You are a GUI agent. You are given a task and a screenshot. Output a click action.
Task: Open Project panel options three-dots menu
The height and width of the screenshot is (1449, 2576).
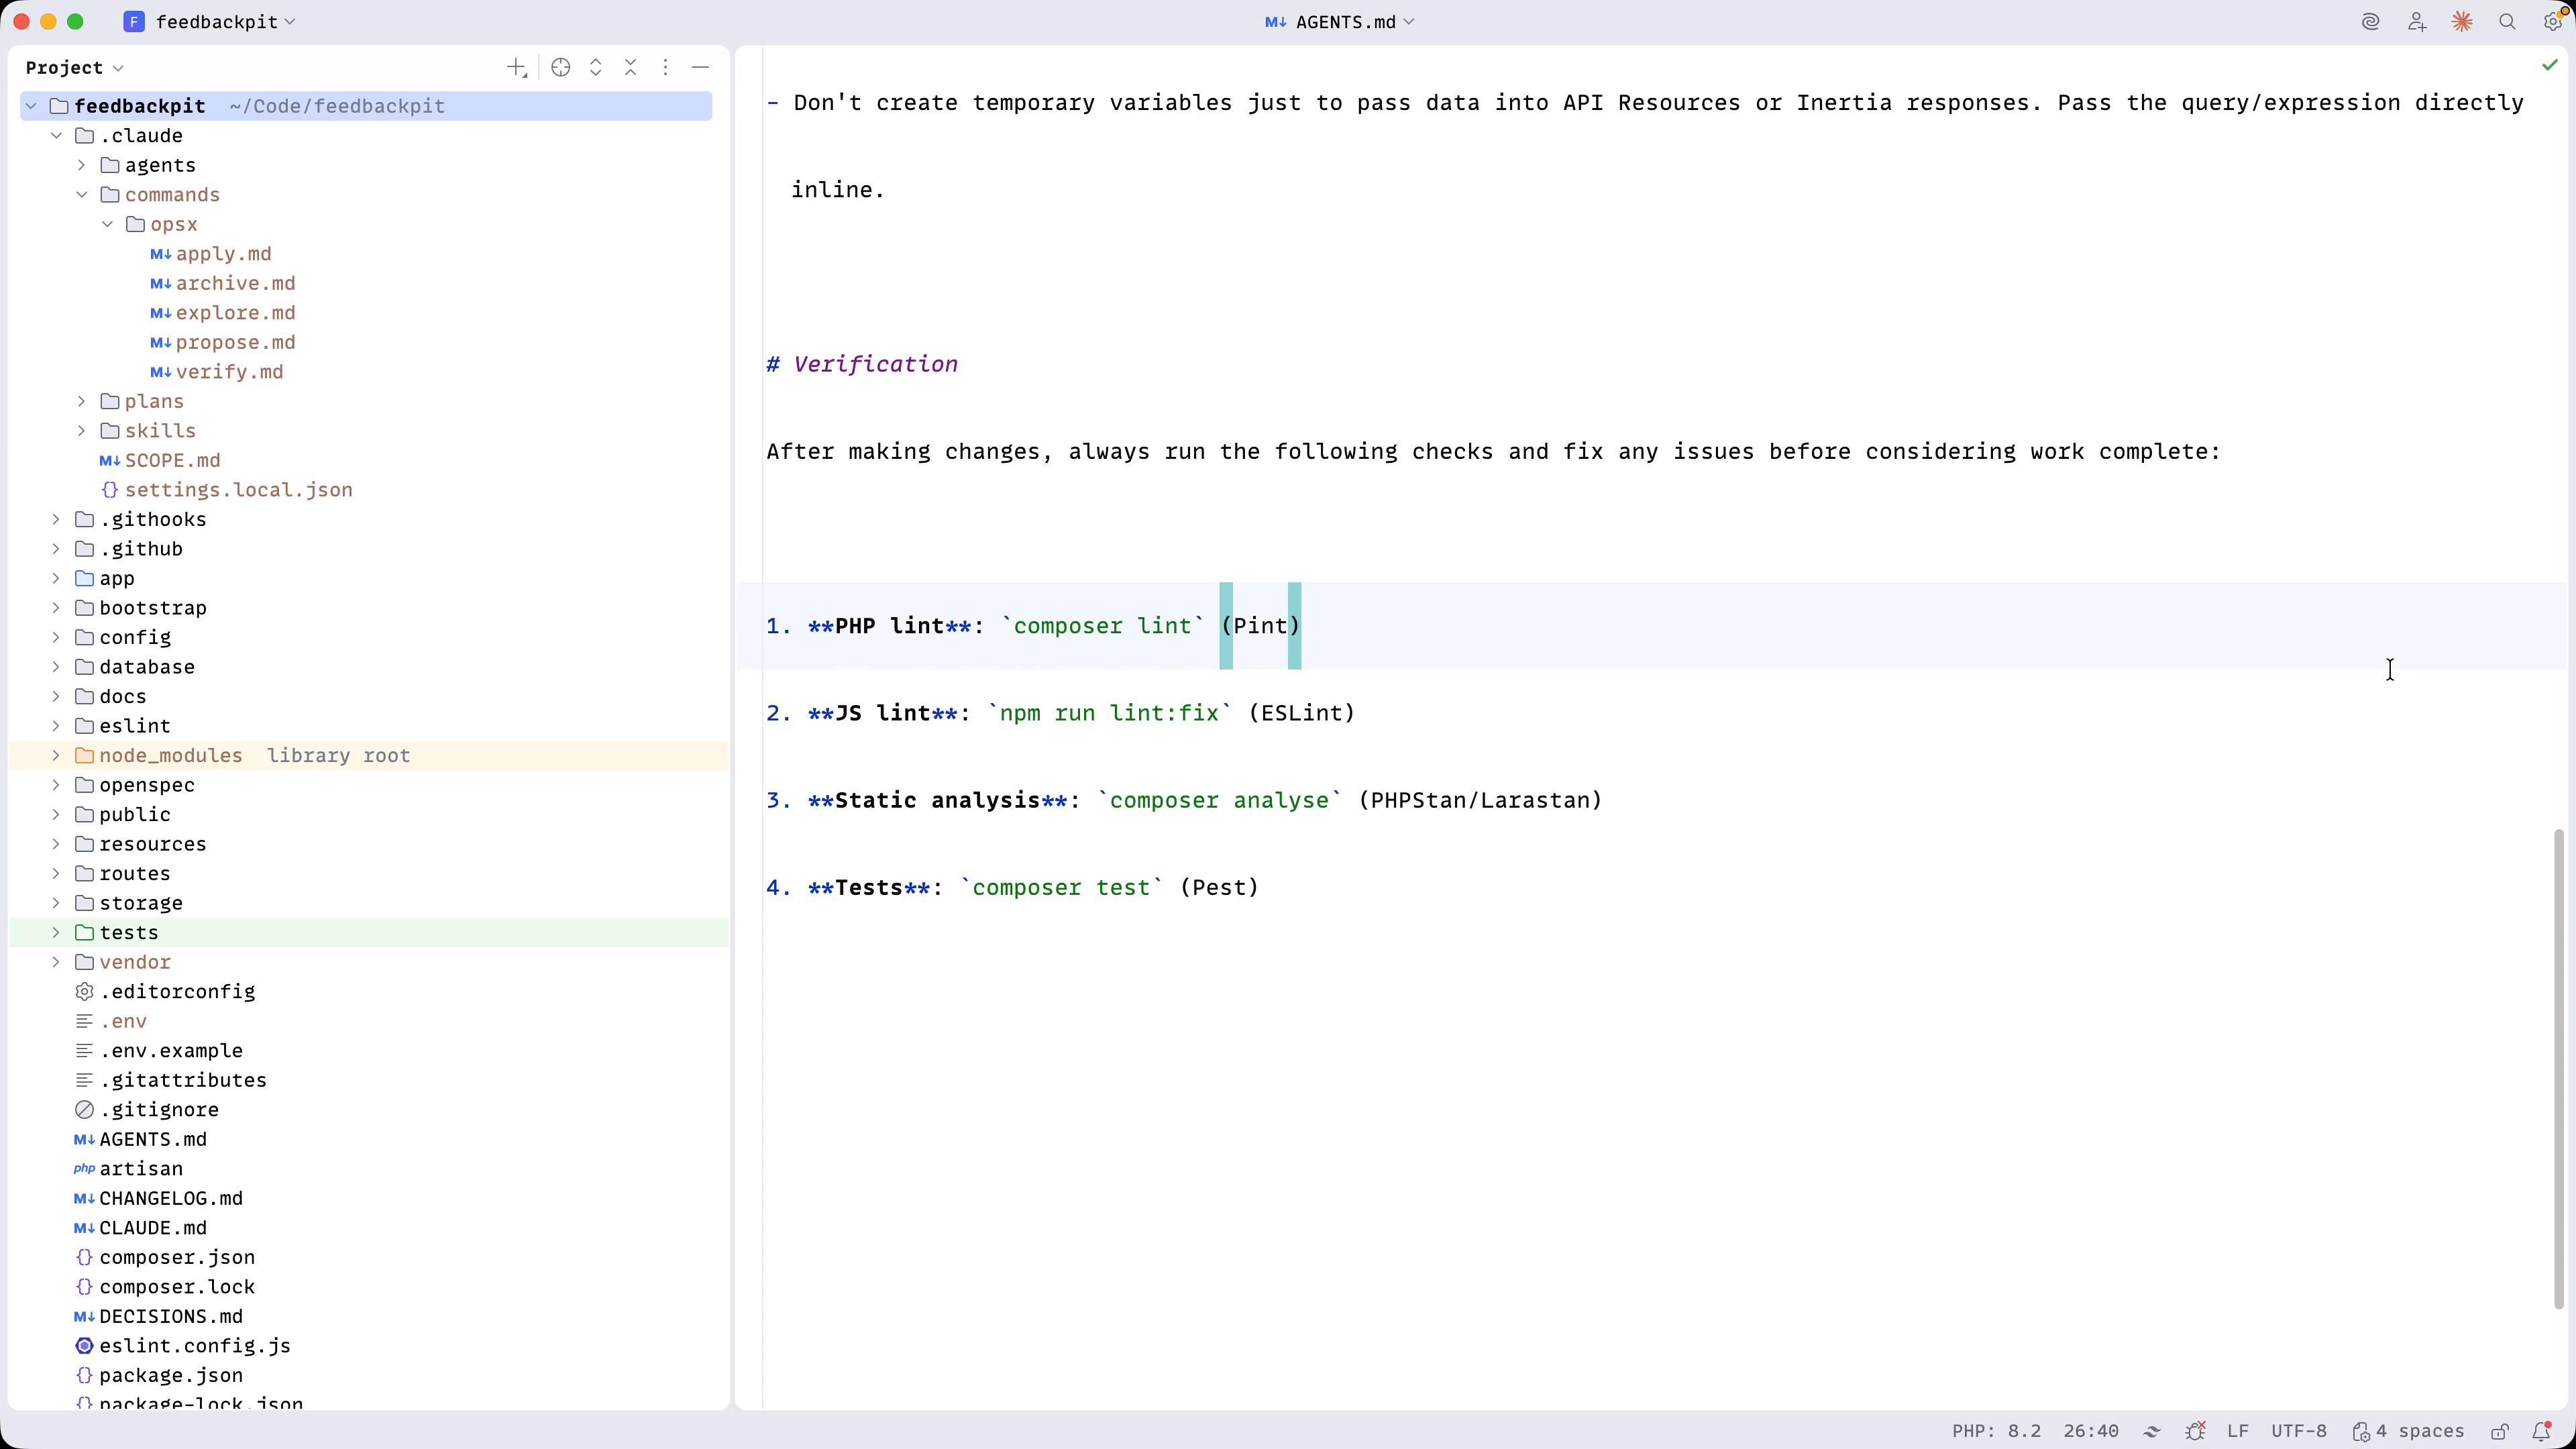click(x=666, y=67)
